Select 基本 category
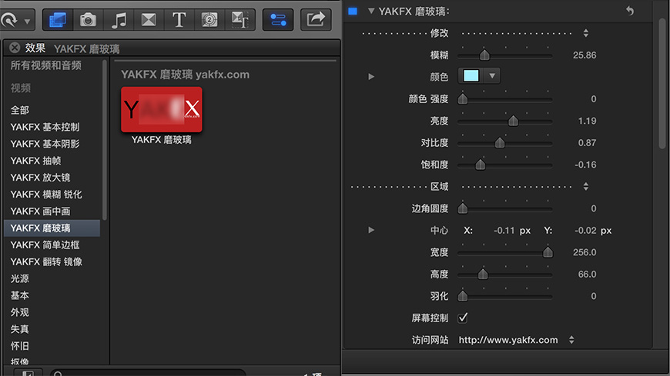This screenshot has height=376, width=670. tap(20, 295)
